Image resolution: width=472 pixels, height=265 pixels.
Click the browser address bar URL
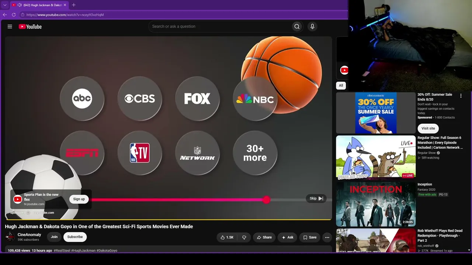tap(65, 15)
